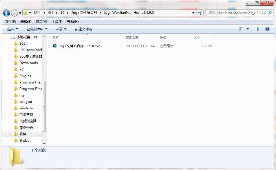Sort by the 大小 column header
Image resolution: width=276 pixels, height=170 pixels.
click(197, 37)
